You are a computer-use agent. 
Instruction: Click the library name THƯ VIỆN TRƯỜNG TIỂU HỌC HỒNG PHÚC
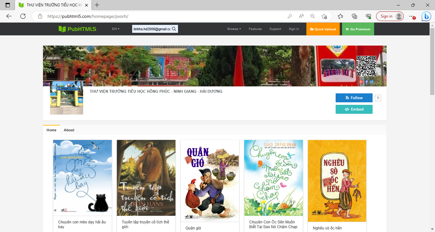[156, 91]
